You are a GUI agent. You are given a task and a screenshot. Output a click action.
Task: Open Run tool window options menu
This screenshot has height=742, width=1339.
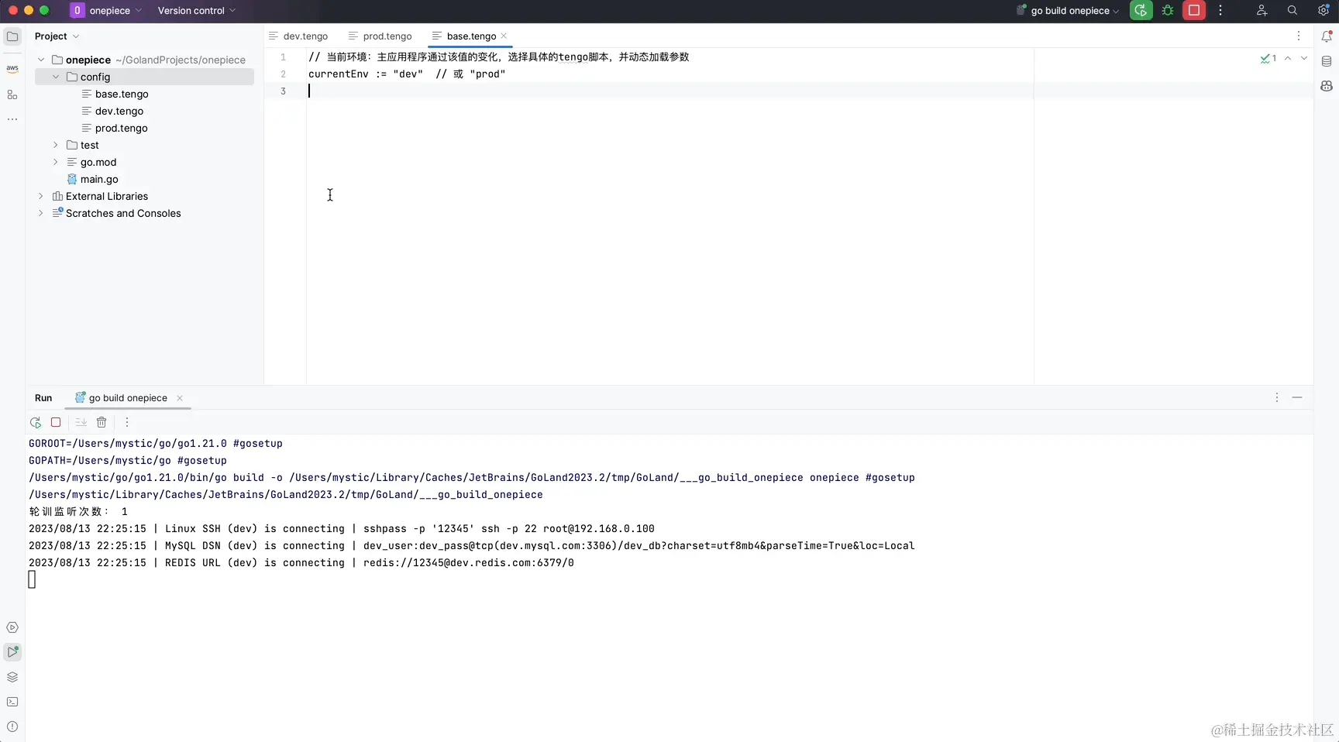(x=1277, y=397)
